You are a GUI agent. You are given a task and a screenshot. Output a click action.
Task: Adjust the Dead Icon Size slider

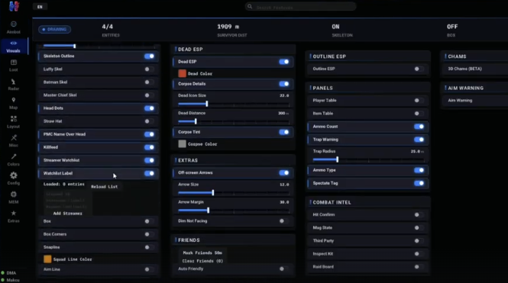234,104
